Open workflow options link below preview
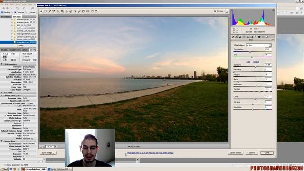 coord(151,153)
